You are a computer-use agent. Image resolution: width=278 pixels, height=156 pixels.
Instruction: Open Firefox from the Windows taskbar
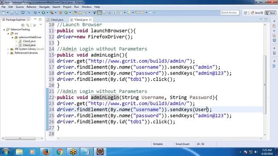tap(46, 152)
